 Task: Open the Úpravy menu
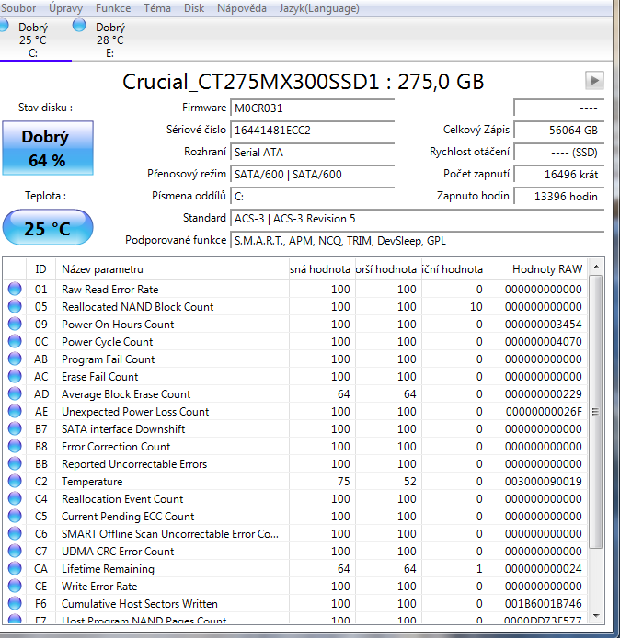click(x=65, y=8)
